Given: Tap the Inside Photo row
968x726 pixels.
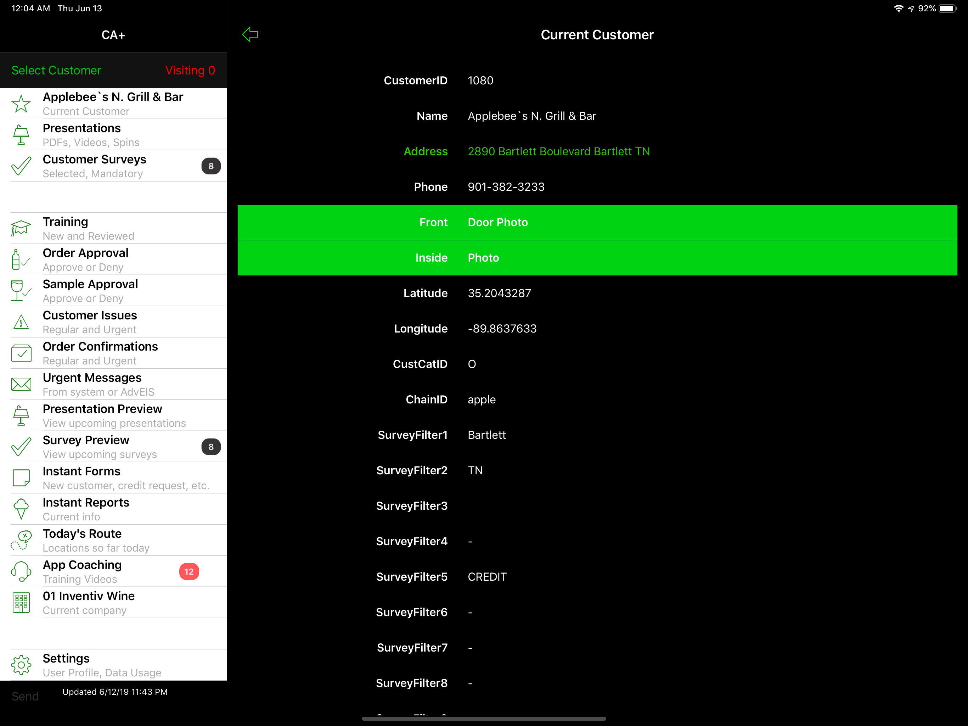Looking at the screenshot, I should click(597, 258).
